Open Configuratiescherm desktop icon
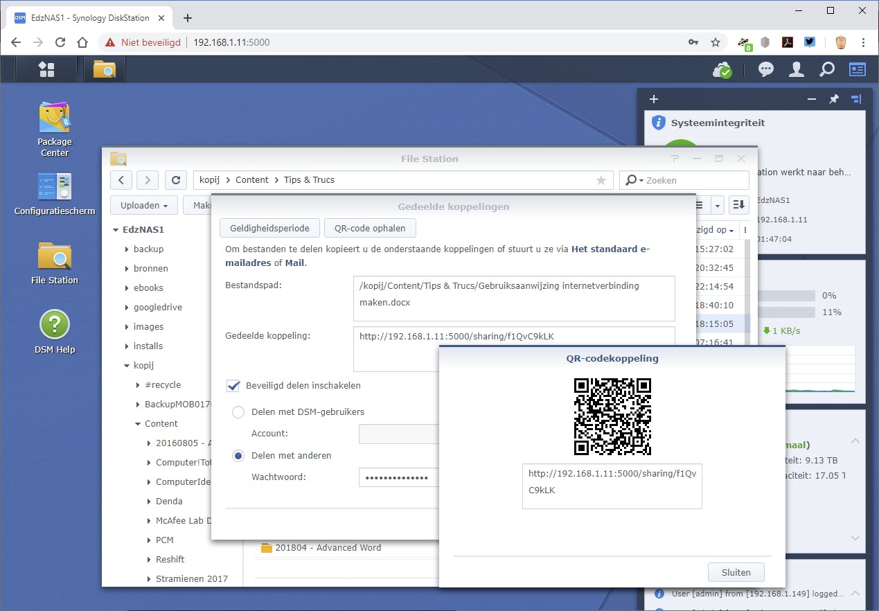The height and width of the screenshot is (611, 879). click(55, 195)
